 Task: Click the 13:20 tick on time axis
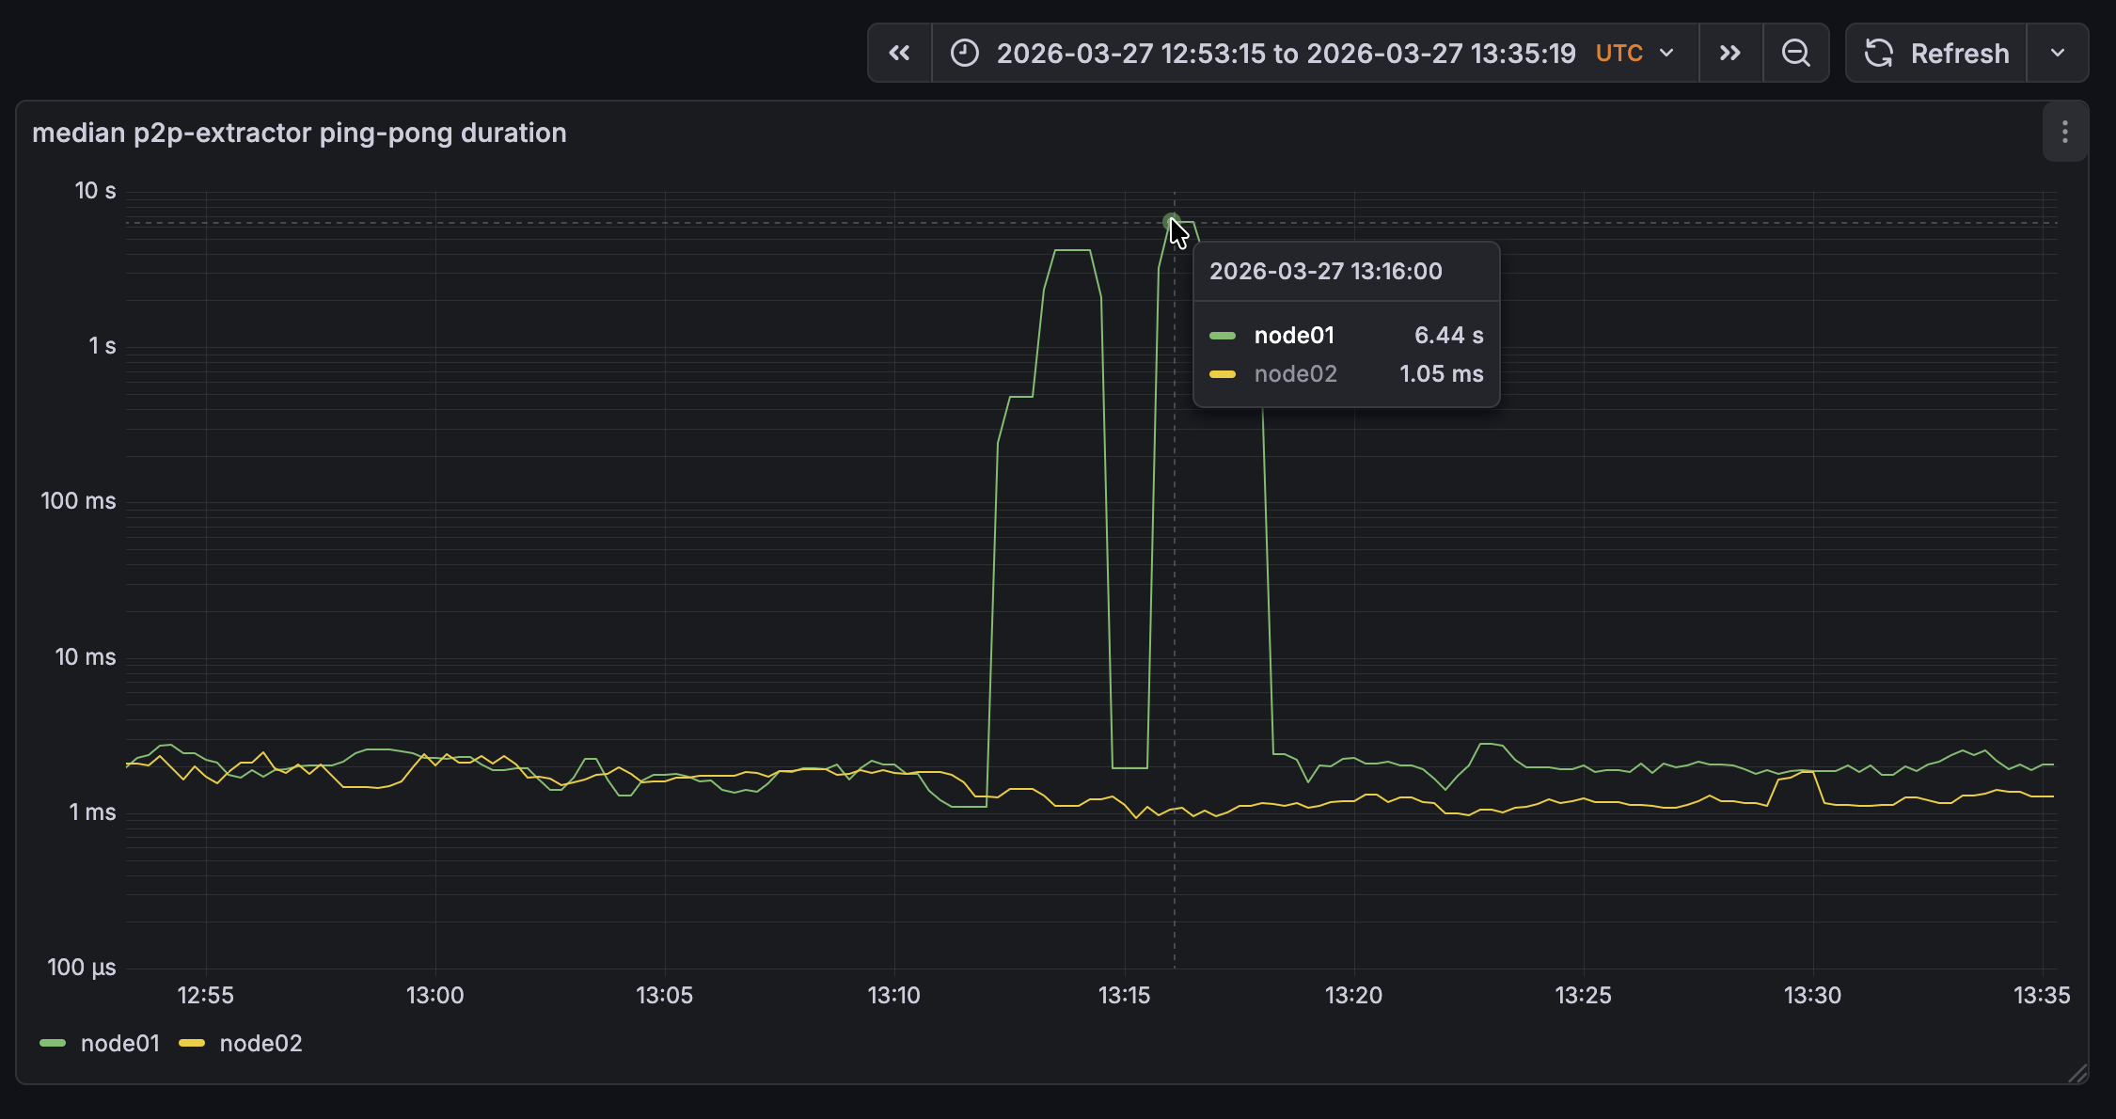(x=1353, y=995)
